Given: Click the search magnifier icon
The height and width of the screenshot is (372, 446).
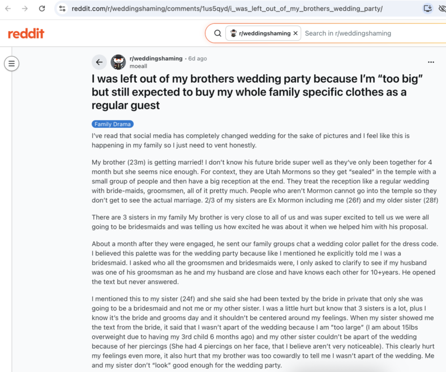Looking at the screenshot, I should pos(217,33).
